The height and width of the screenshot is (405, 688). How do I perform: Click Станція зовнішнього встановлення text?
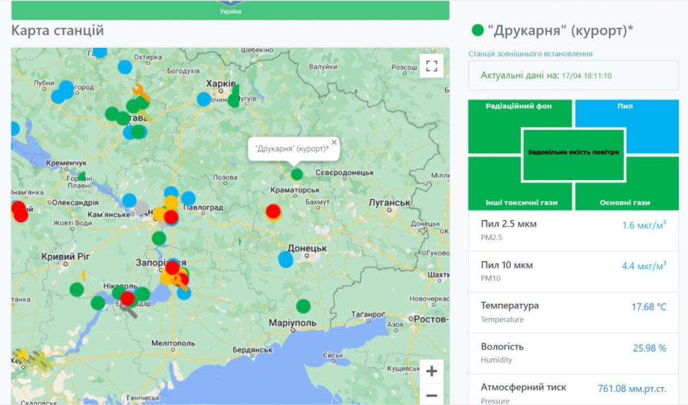click(x=530, y=53)
